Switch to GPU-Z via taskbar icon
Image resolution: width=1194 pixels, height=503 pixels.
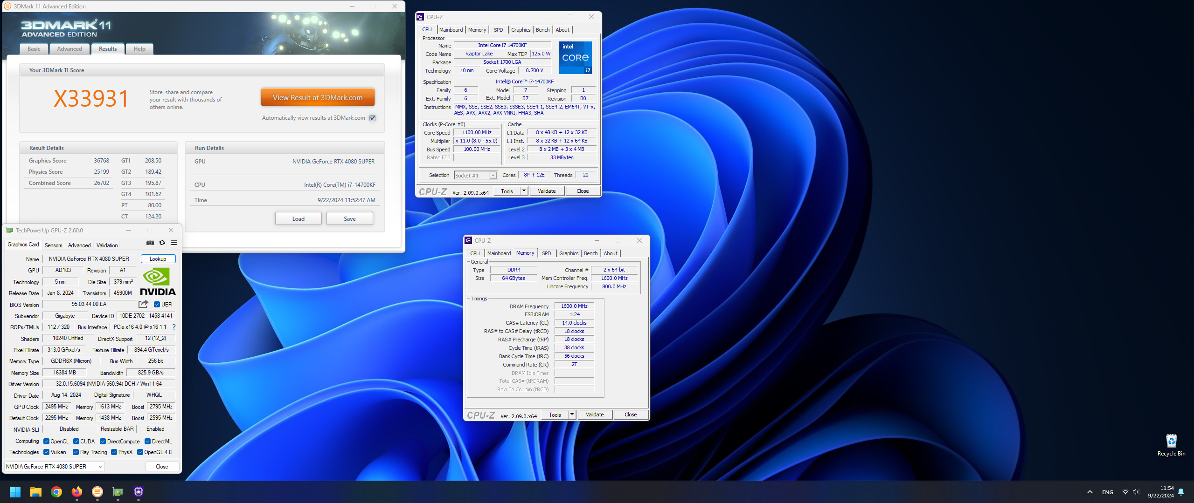[x=118, y=492]
